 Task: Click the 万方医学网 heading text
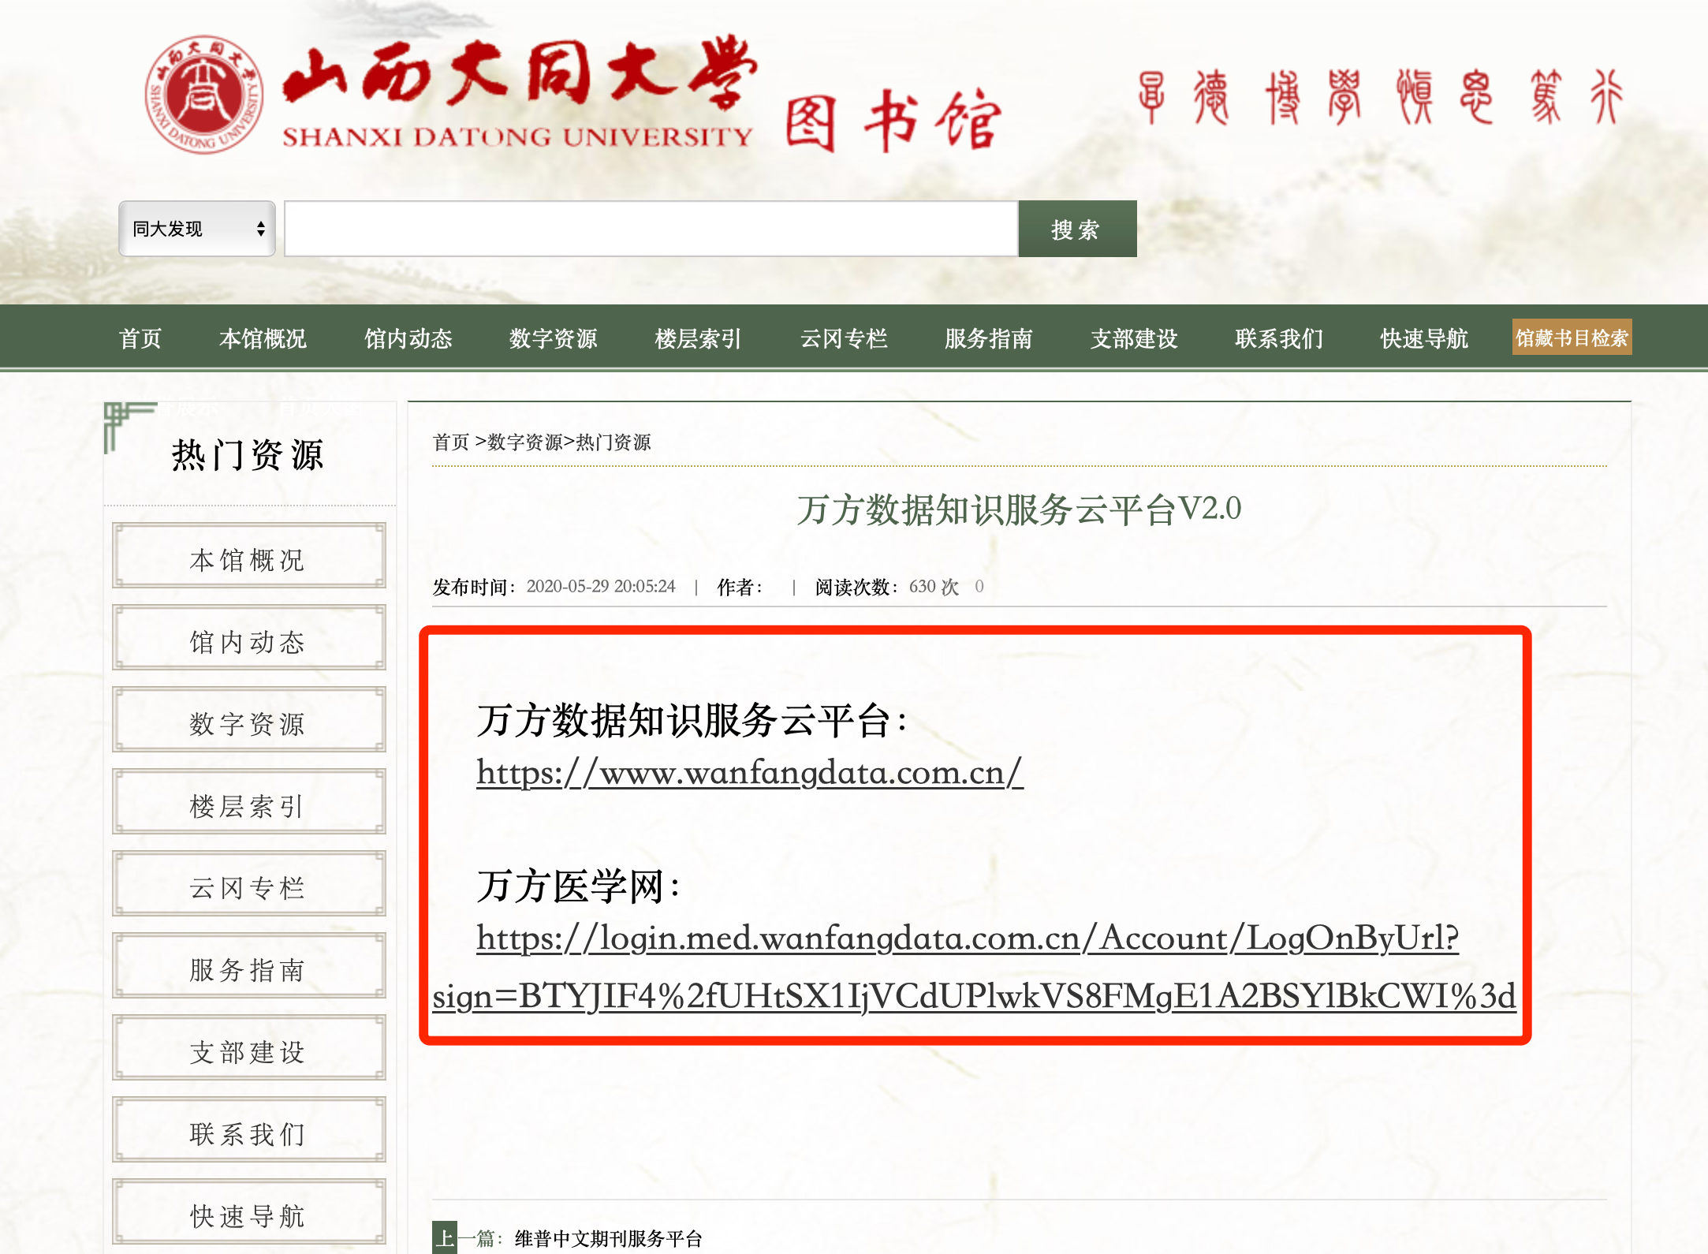(579, 886)
